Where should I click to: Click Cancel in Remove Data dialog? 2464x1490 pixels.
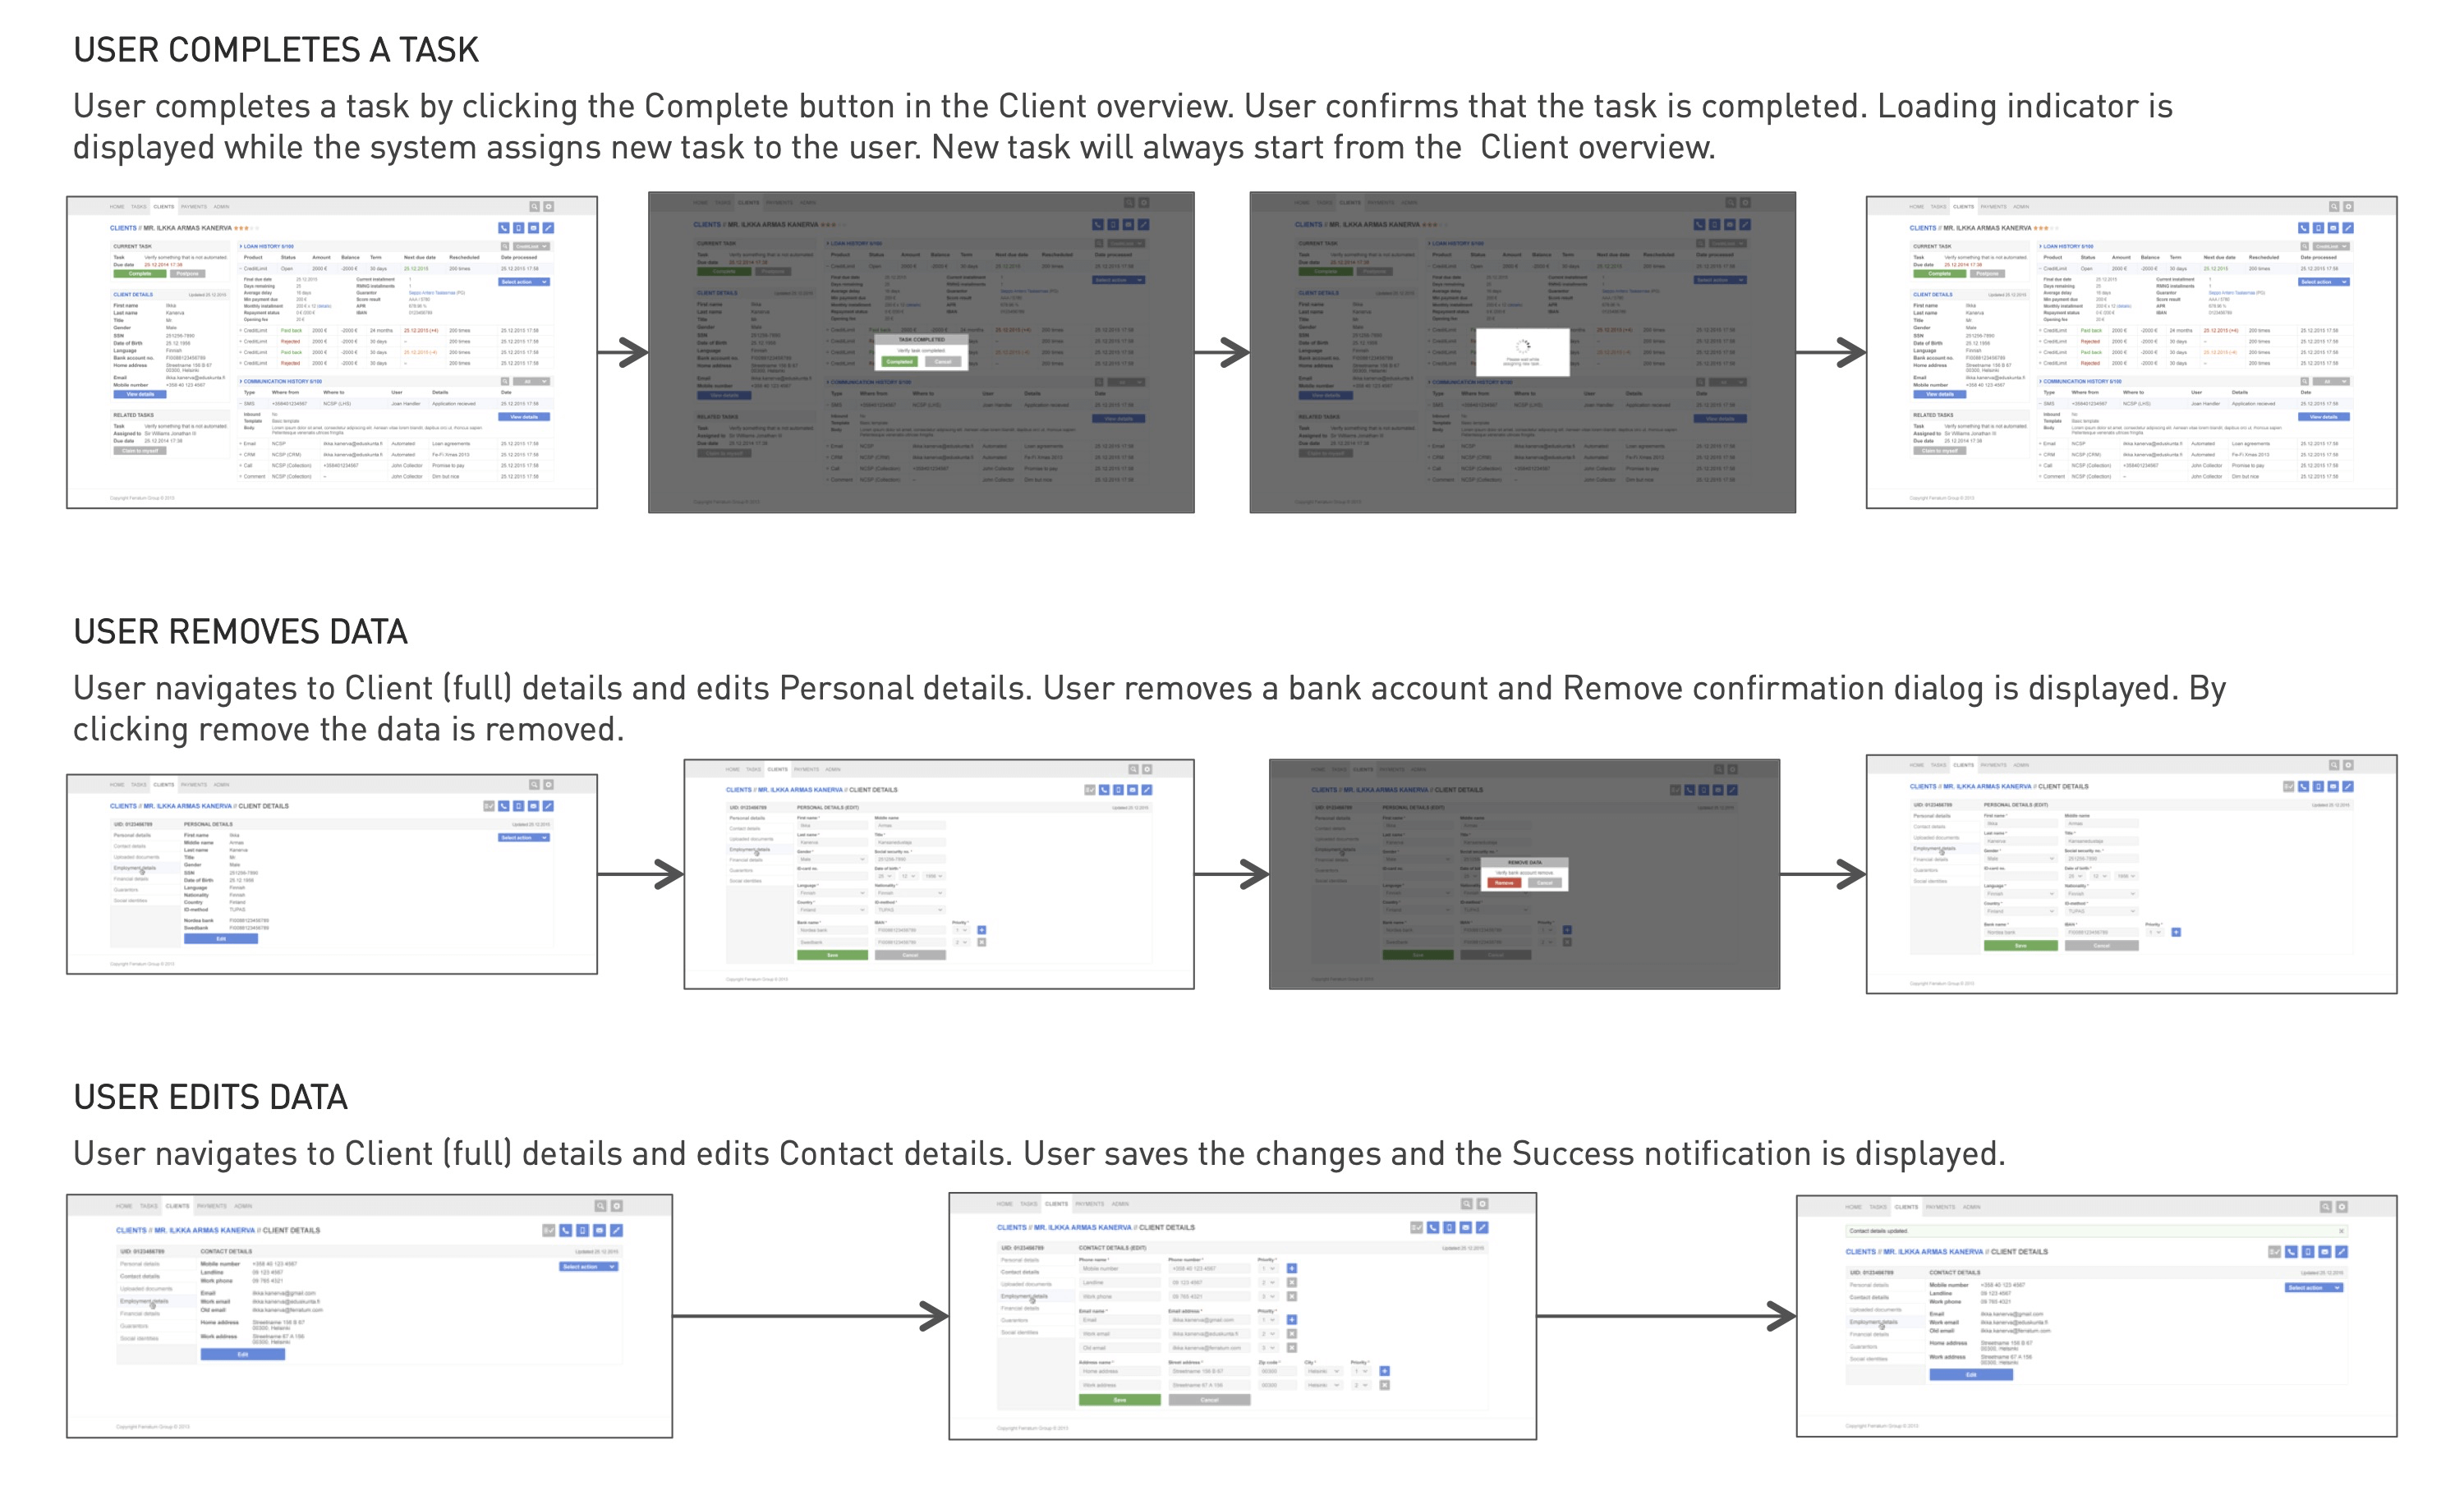point(1545,883)
